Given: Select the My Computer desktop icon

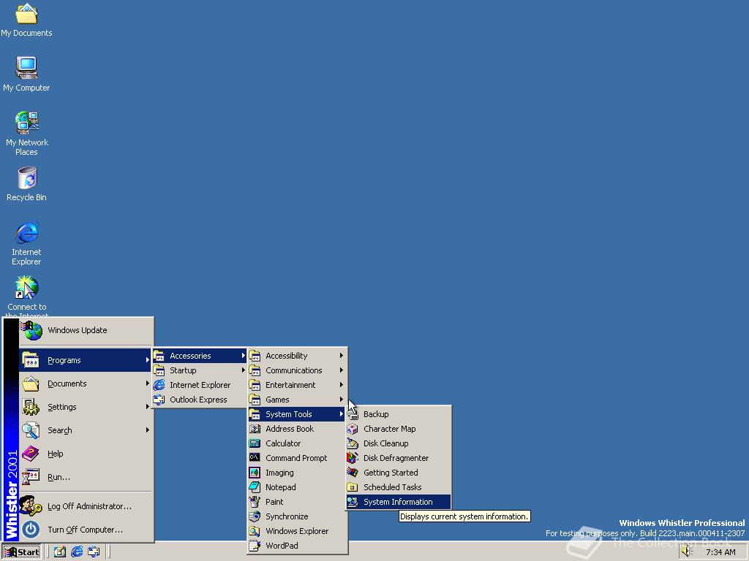Looking at the screenshot, I should click(26, 74).
